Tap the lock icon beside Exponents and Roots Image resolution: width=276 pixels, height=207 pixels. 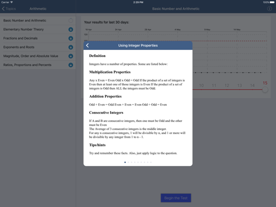(70, 47)
